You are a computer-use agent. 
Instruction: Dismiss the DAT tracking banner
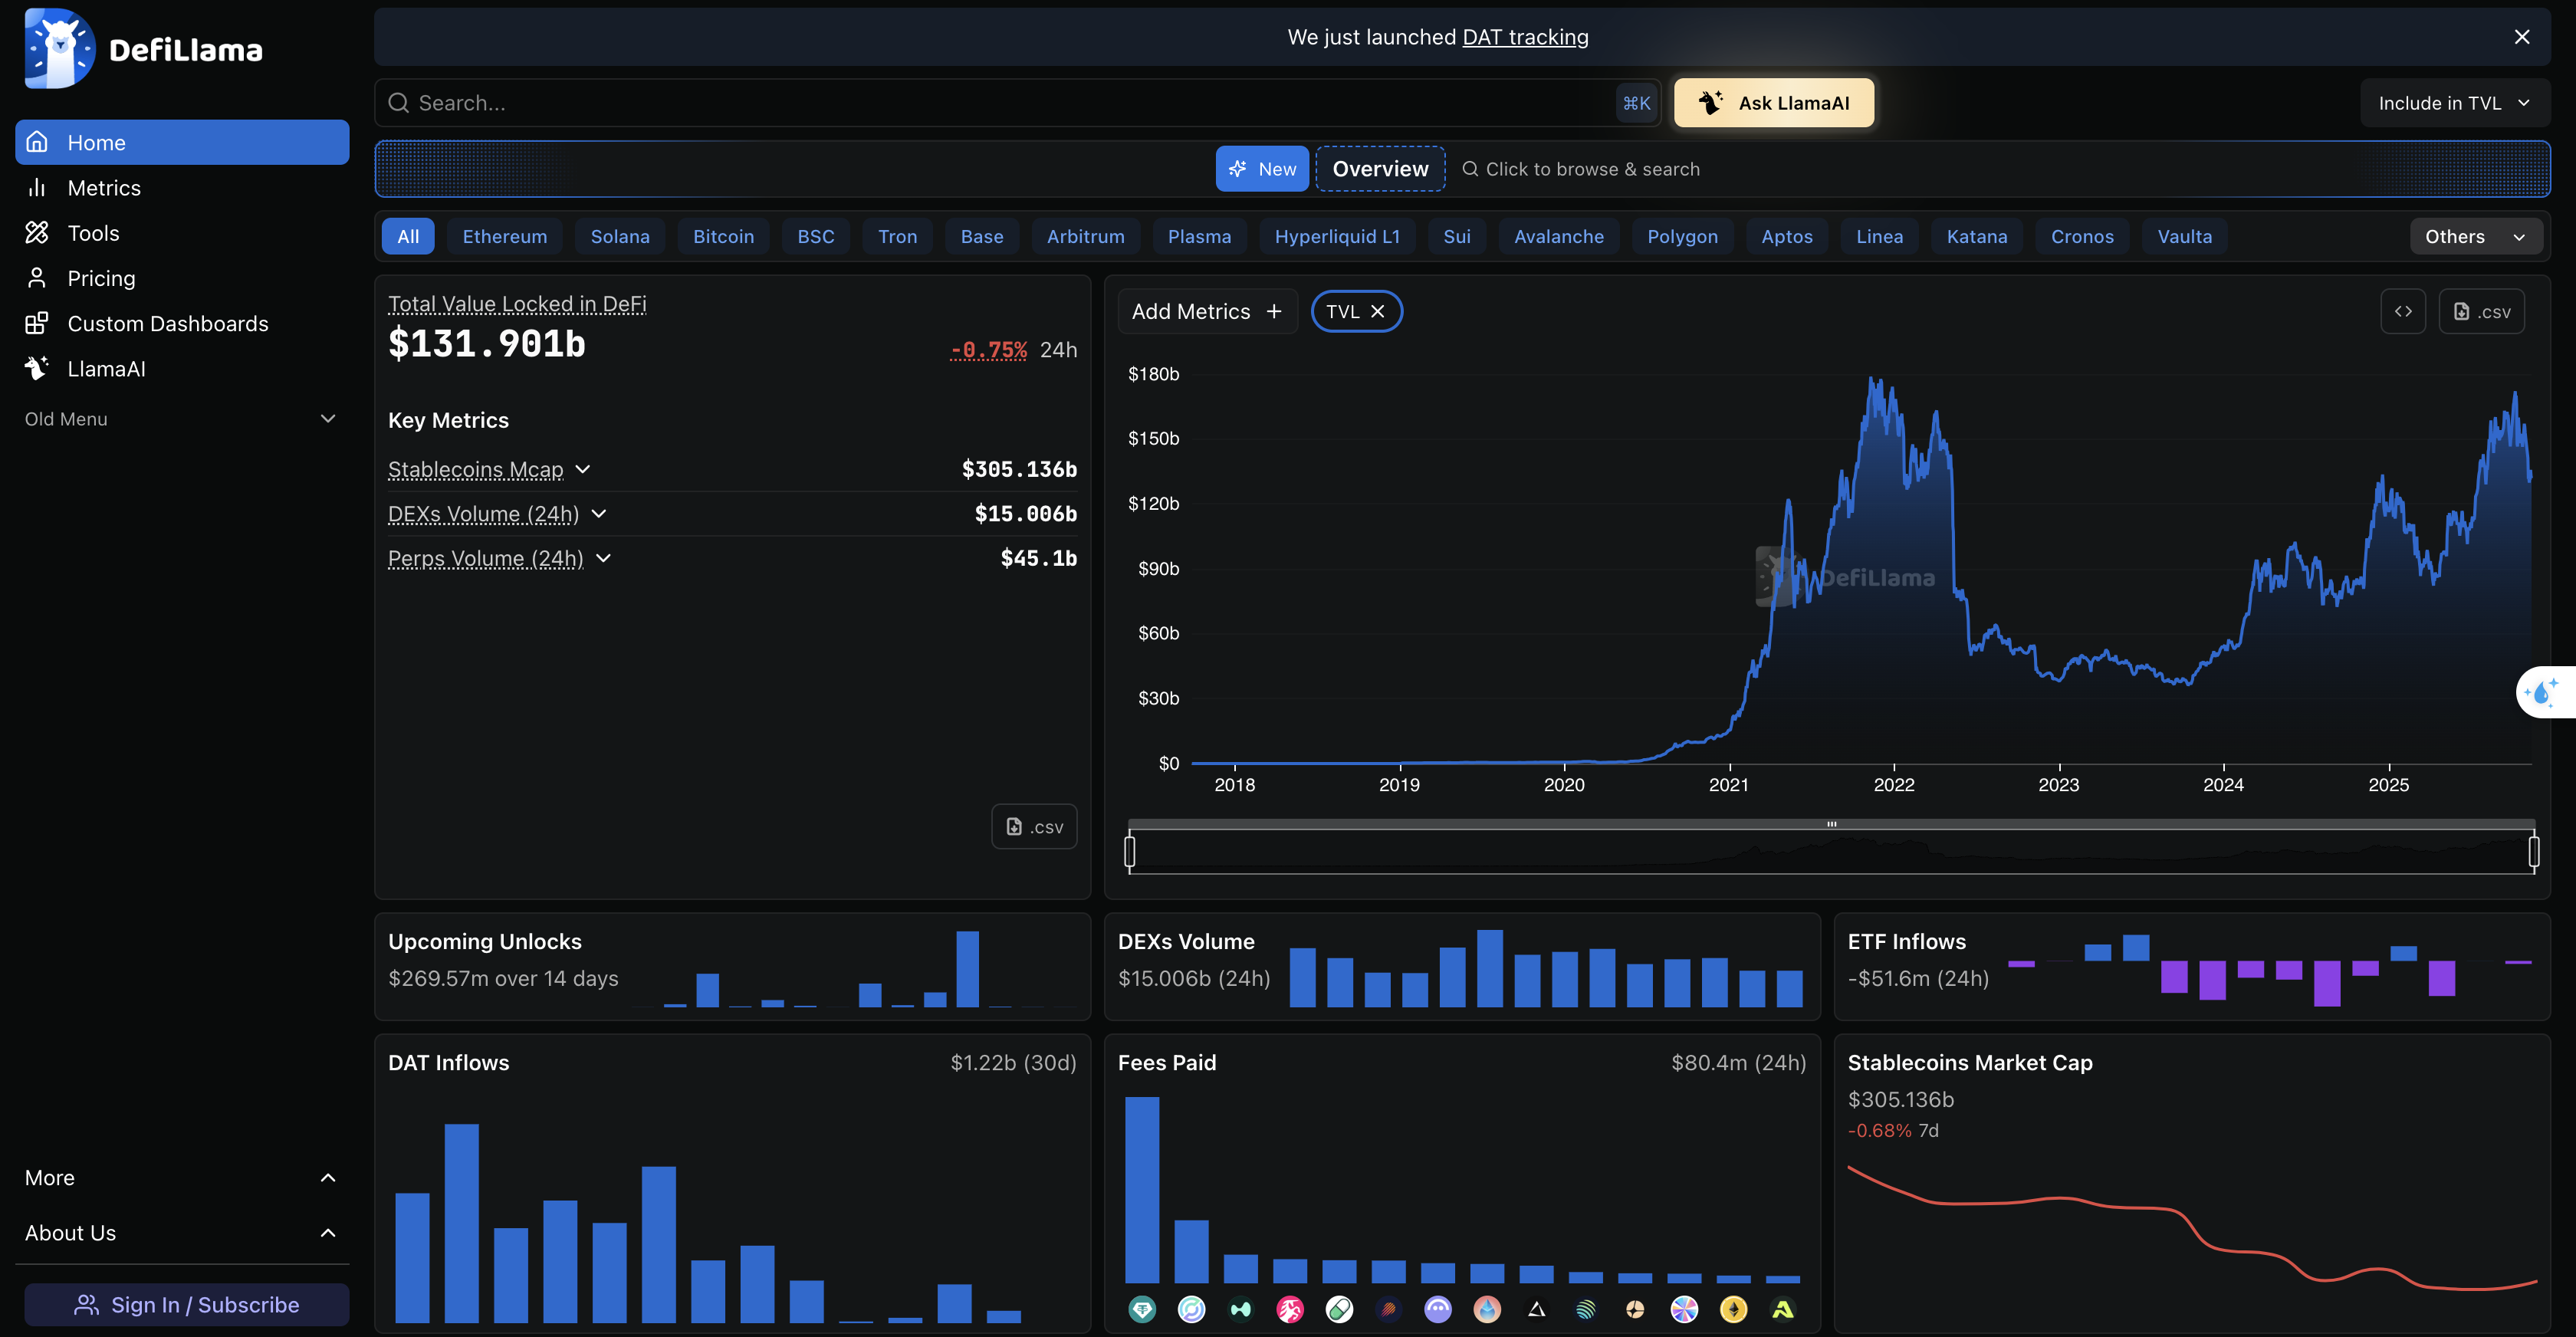[x=2521, y=37]
